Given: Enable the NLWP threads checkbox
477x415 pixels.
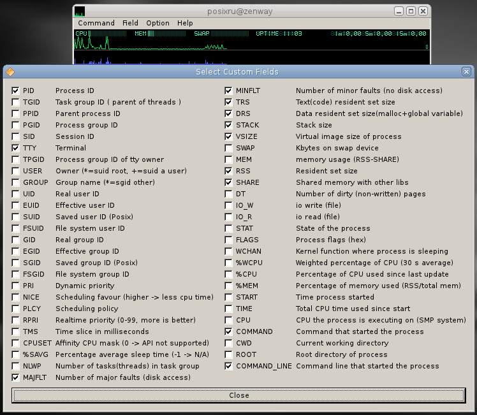Looking at the screenshot, I should coord(15,366).
